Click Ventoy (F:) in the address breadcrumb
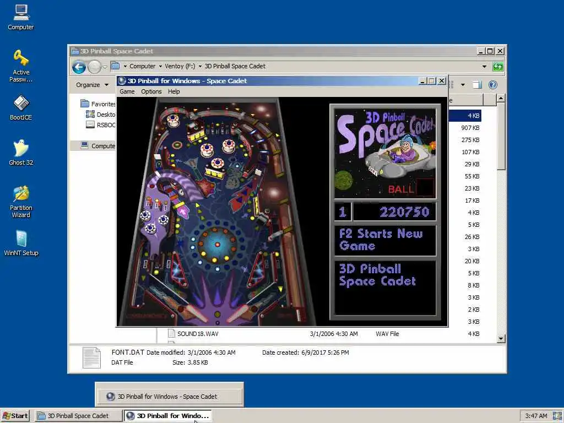564x423 pixels. point(180,66)
